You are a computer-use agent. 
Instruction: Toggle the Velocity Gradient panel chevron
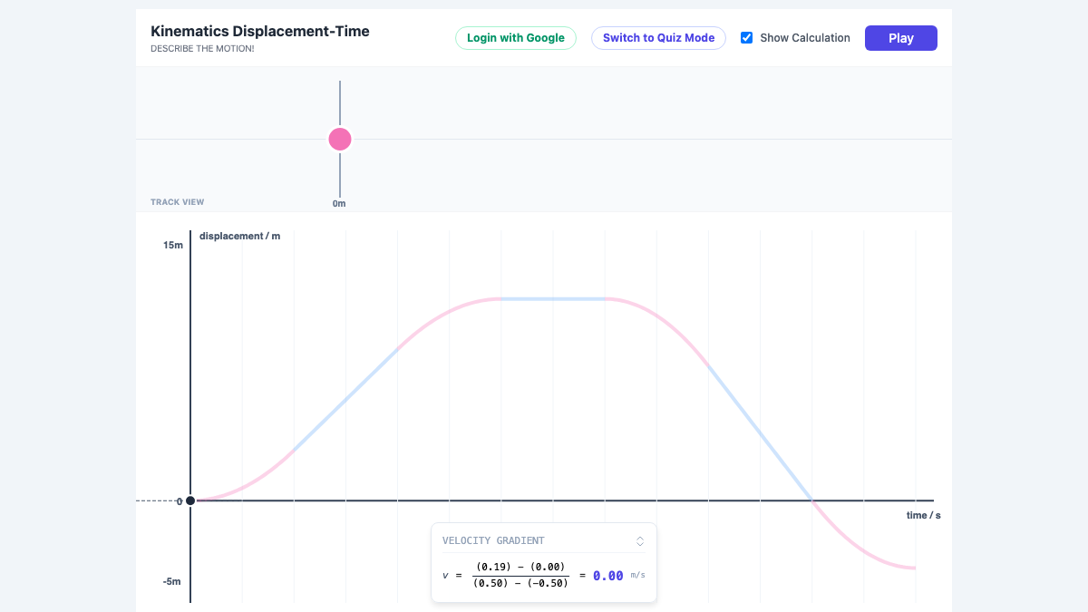(x=640, y=541)
